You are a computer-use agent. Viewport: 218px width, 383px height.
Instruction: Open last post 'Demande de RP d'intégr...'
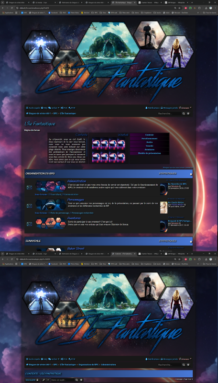(180, 221)
